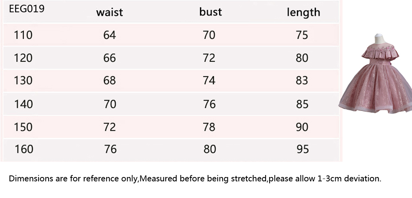Screen dimensions: 412x198
Task: Select the waist column header
Action: pyautogui.click(x=109, y=12)
